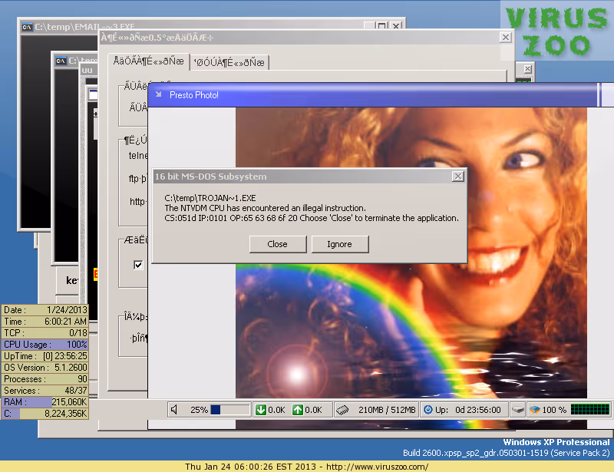Click the green CPU graph meter
The image size is (614, 472).
tap(589, 410)
